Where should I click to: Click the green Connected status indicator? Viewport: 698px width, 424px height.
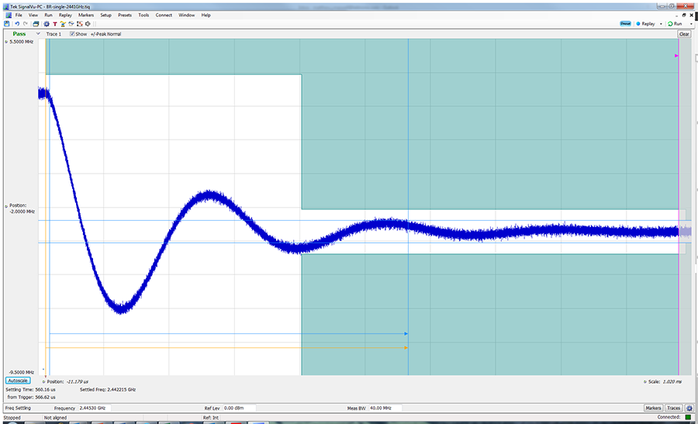687,417
